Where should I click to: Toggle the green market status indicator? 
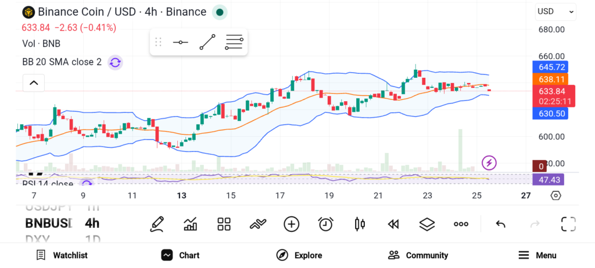tap(220, 12)
